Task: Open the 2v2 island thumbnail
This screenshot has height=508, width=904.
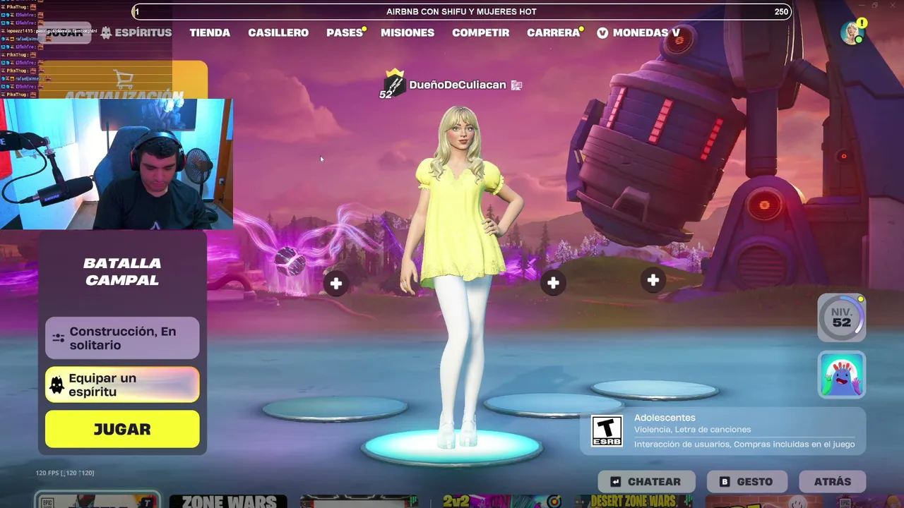Action: (x=501, y=501)
